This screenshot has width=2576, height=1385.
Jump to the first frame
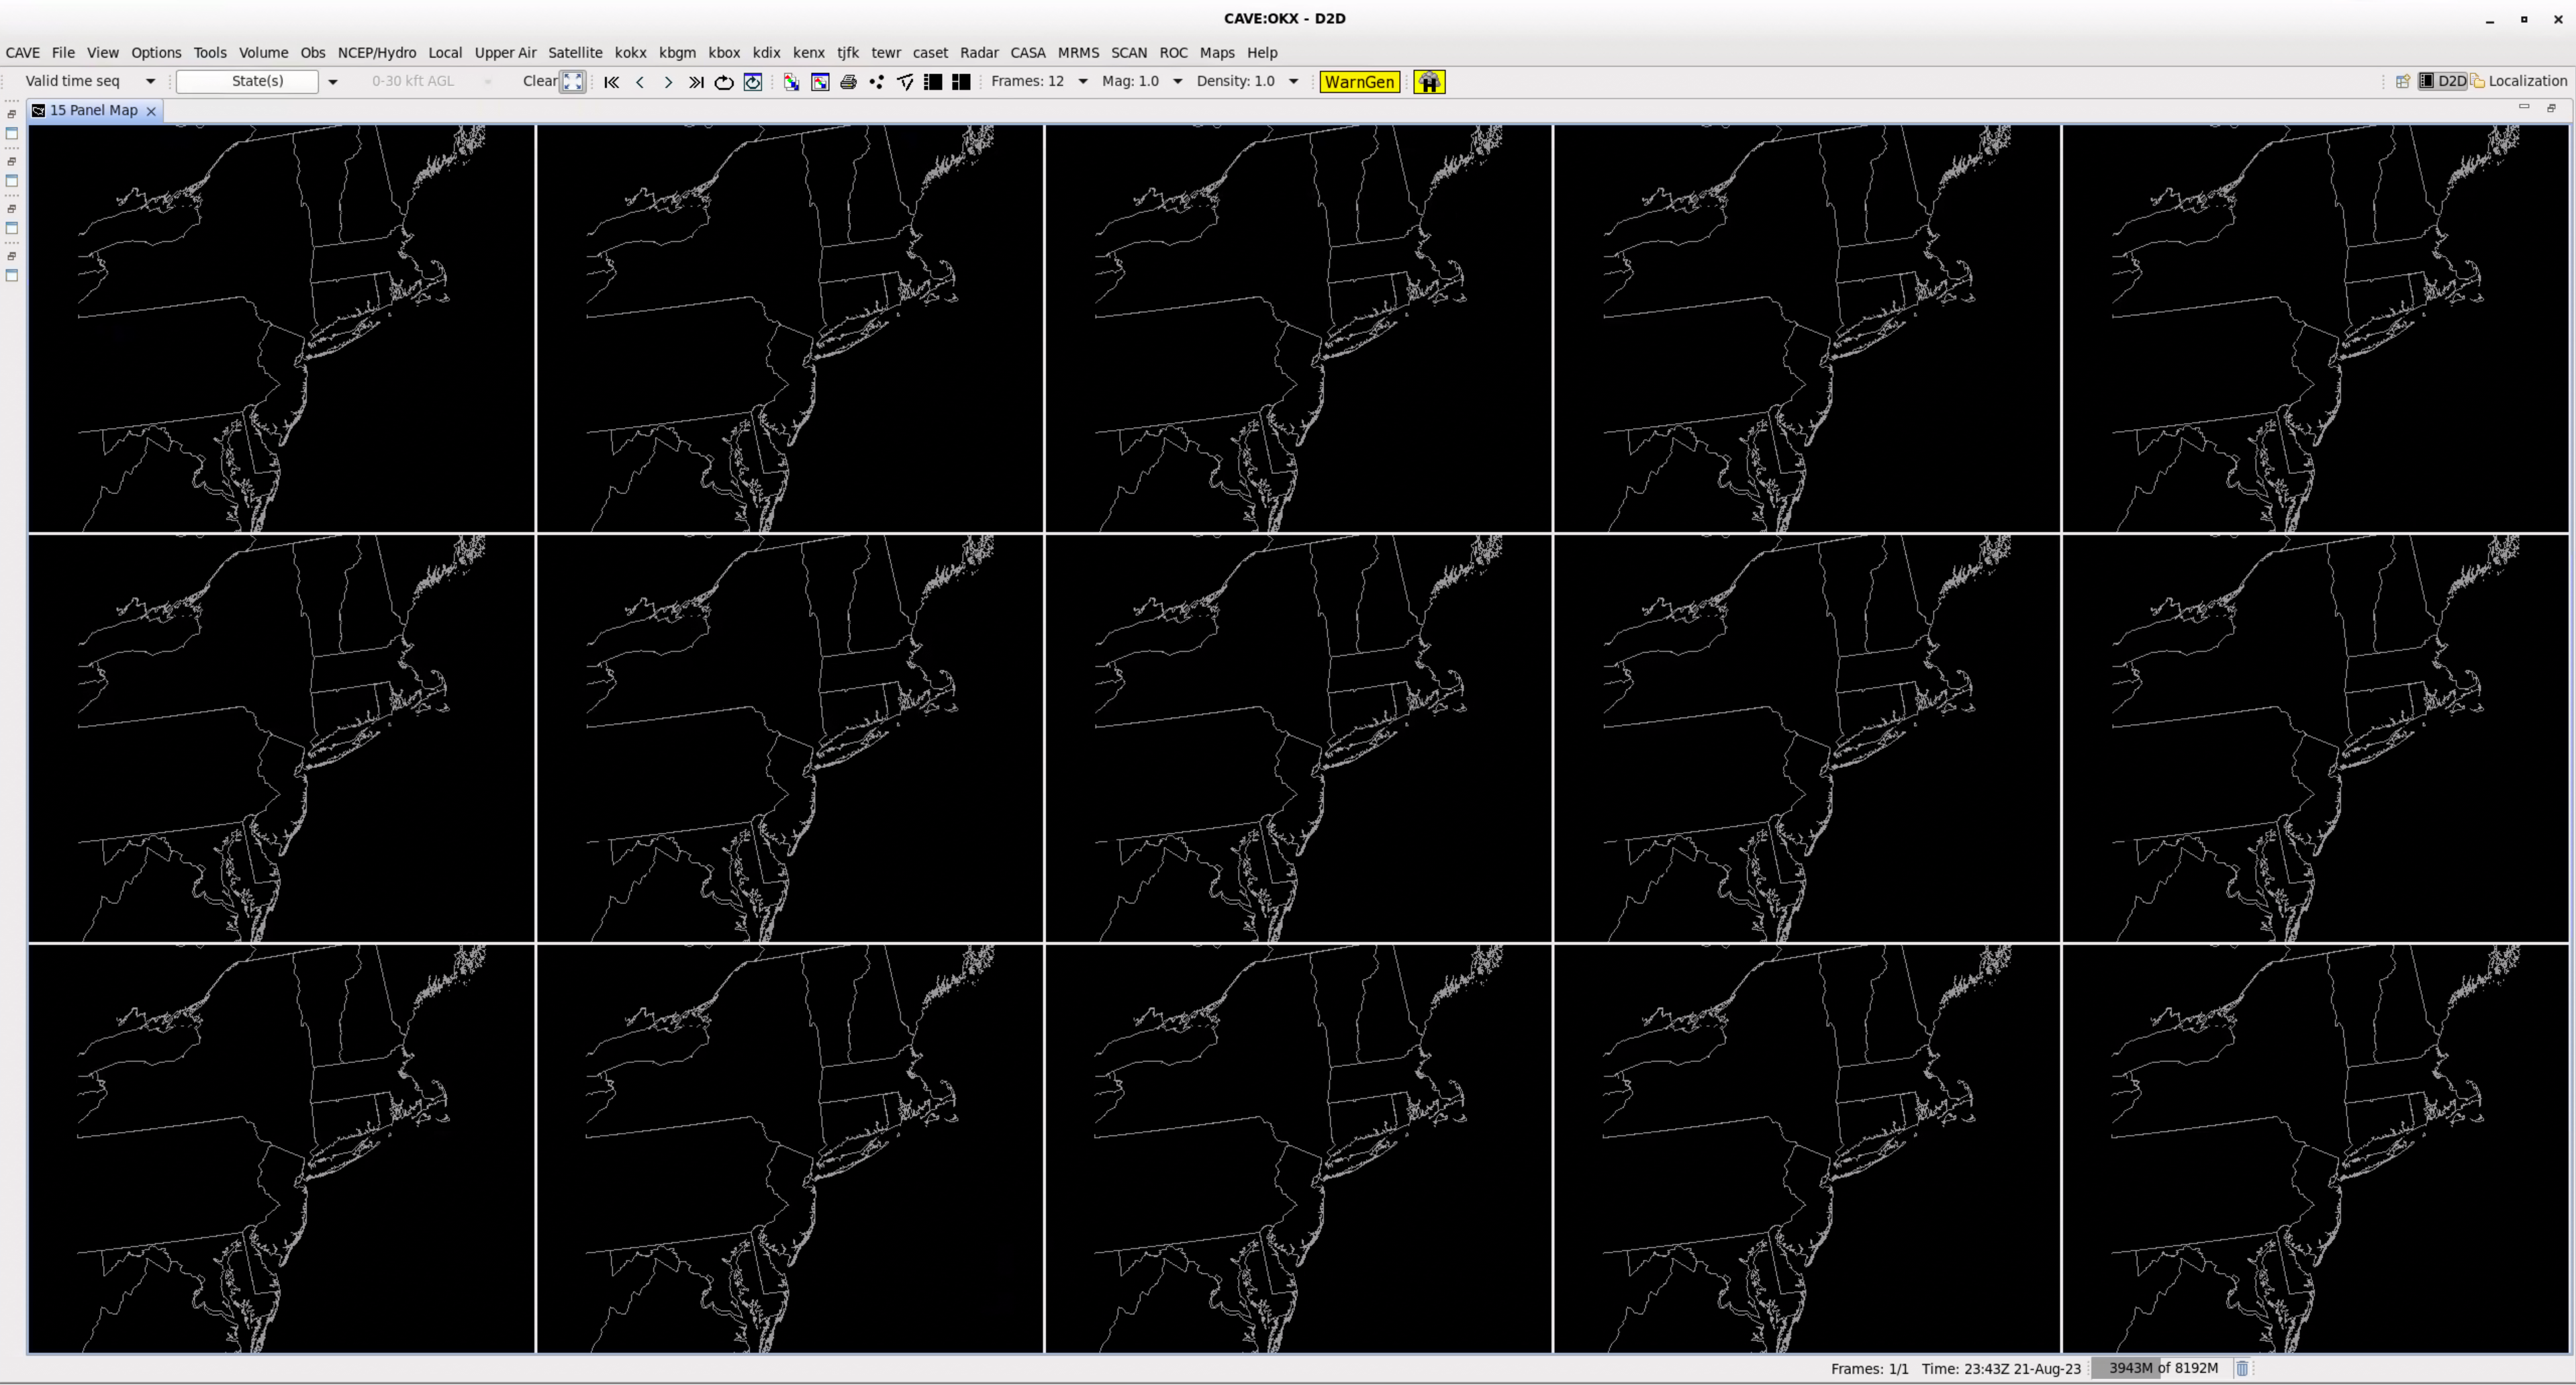(x=612, y=82)
